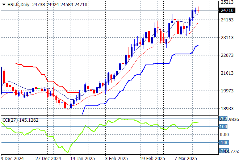This screenshot has height=163, width=239.
Task: Select the 22073 price axis label
Action: 226,55
